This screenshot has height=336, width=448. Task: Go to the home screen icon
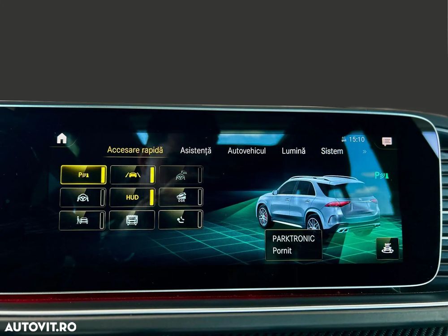click(x=62, y=138)
